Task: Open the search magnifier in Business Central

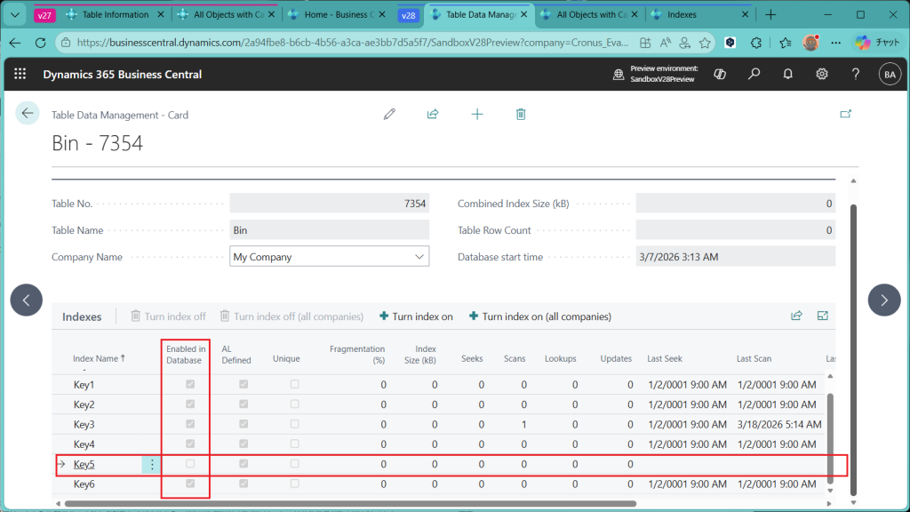Action: (754, 75)
